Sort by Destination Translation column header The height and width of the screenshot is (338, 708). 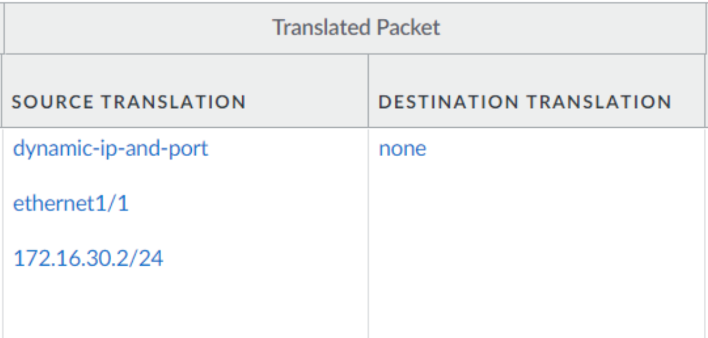(525, 101)
